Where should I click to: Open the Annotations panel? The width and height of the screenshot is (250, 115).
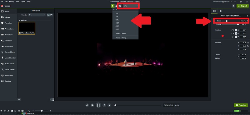[8, 29]
